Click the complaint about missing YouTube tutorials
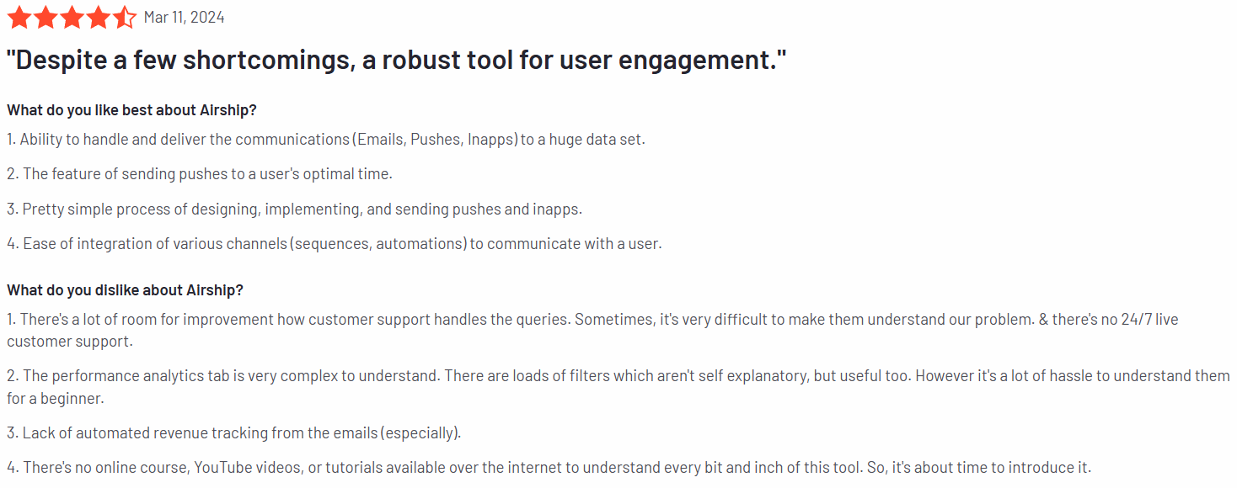This screenshot has width=1237, height=488. click(x=548, y=468)
